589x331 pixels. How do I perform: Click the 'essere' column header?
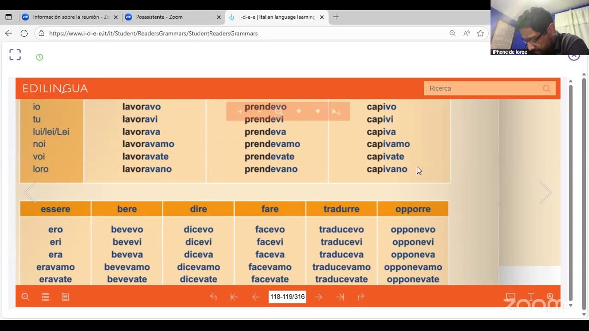[x=55, y=209]
